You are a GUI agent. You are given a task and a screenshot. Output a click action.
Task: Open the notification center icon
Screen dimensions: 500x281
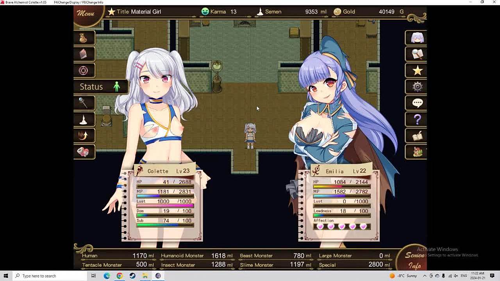pyautogui.click(x=493, y=276)
